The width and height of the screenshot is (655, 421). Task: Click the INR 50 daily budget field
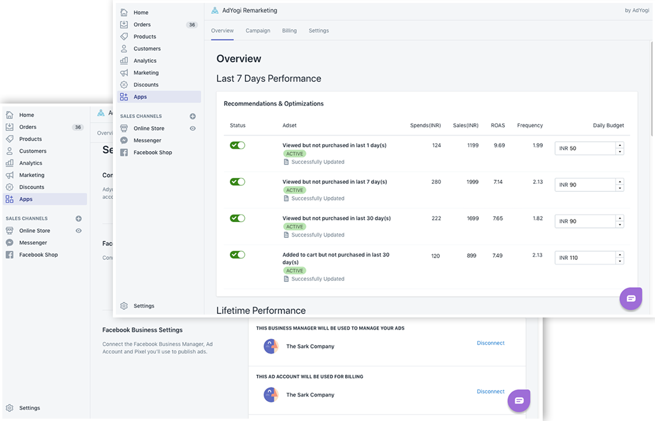(x=585, y=148)
